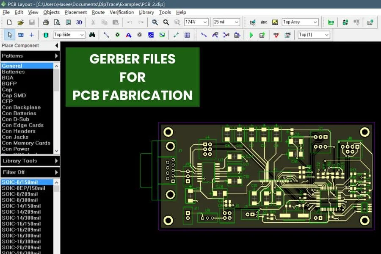
Task: Run the autorouter with the green play icon
Action: (x=251, y=35)
